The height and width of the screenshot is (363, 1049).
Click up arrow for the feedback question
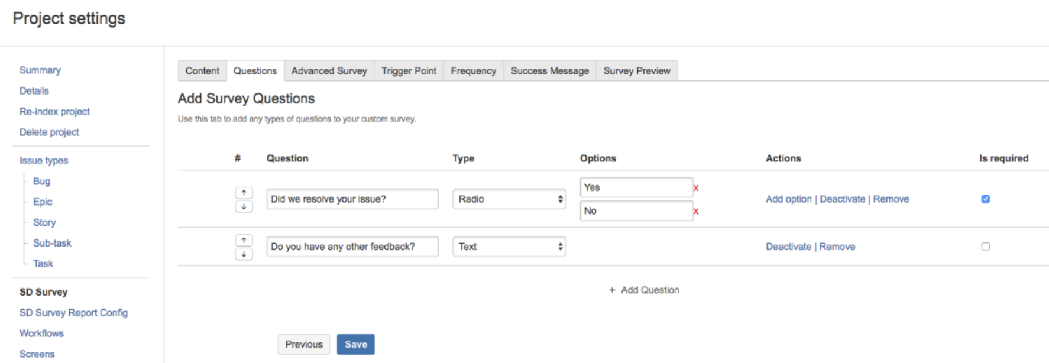pyautogui.click(x=244, y=240)
